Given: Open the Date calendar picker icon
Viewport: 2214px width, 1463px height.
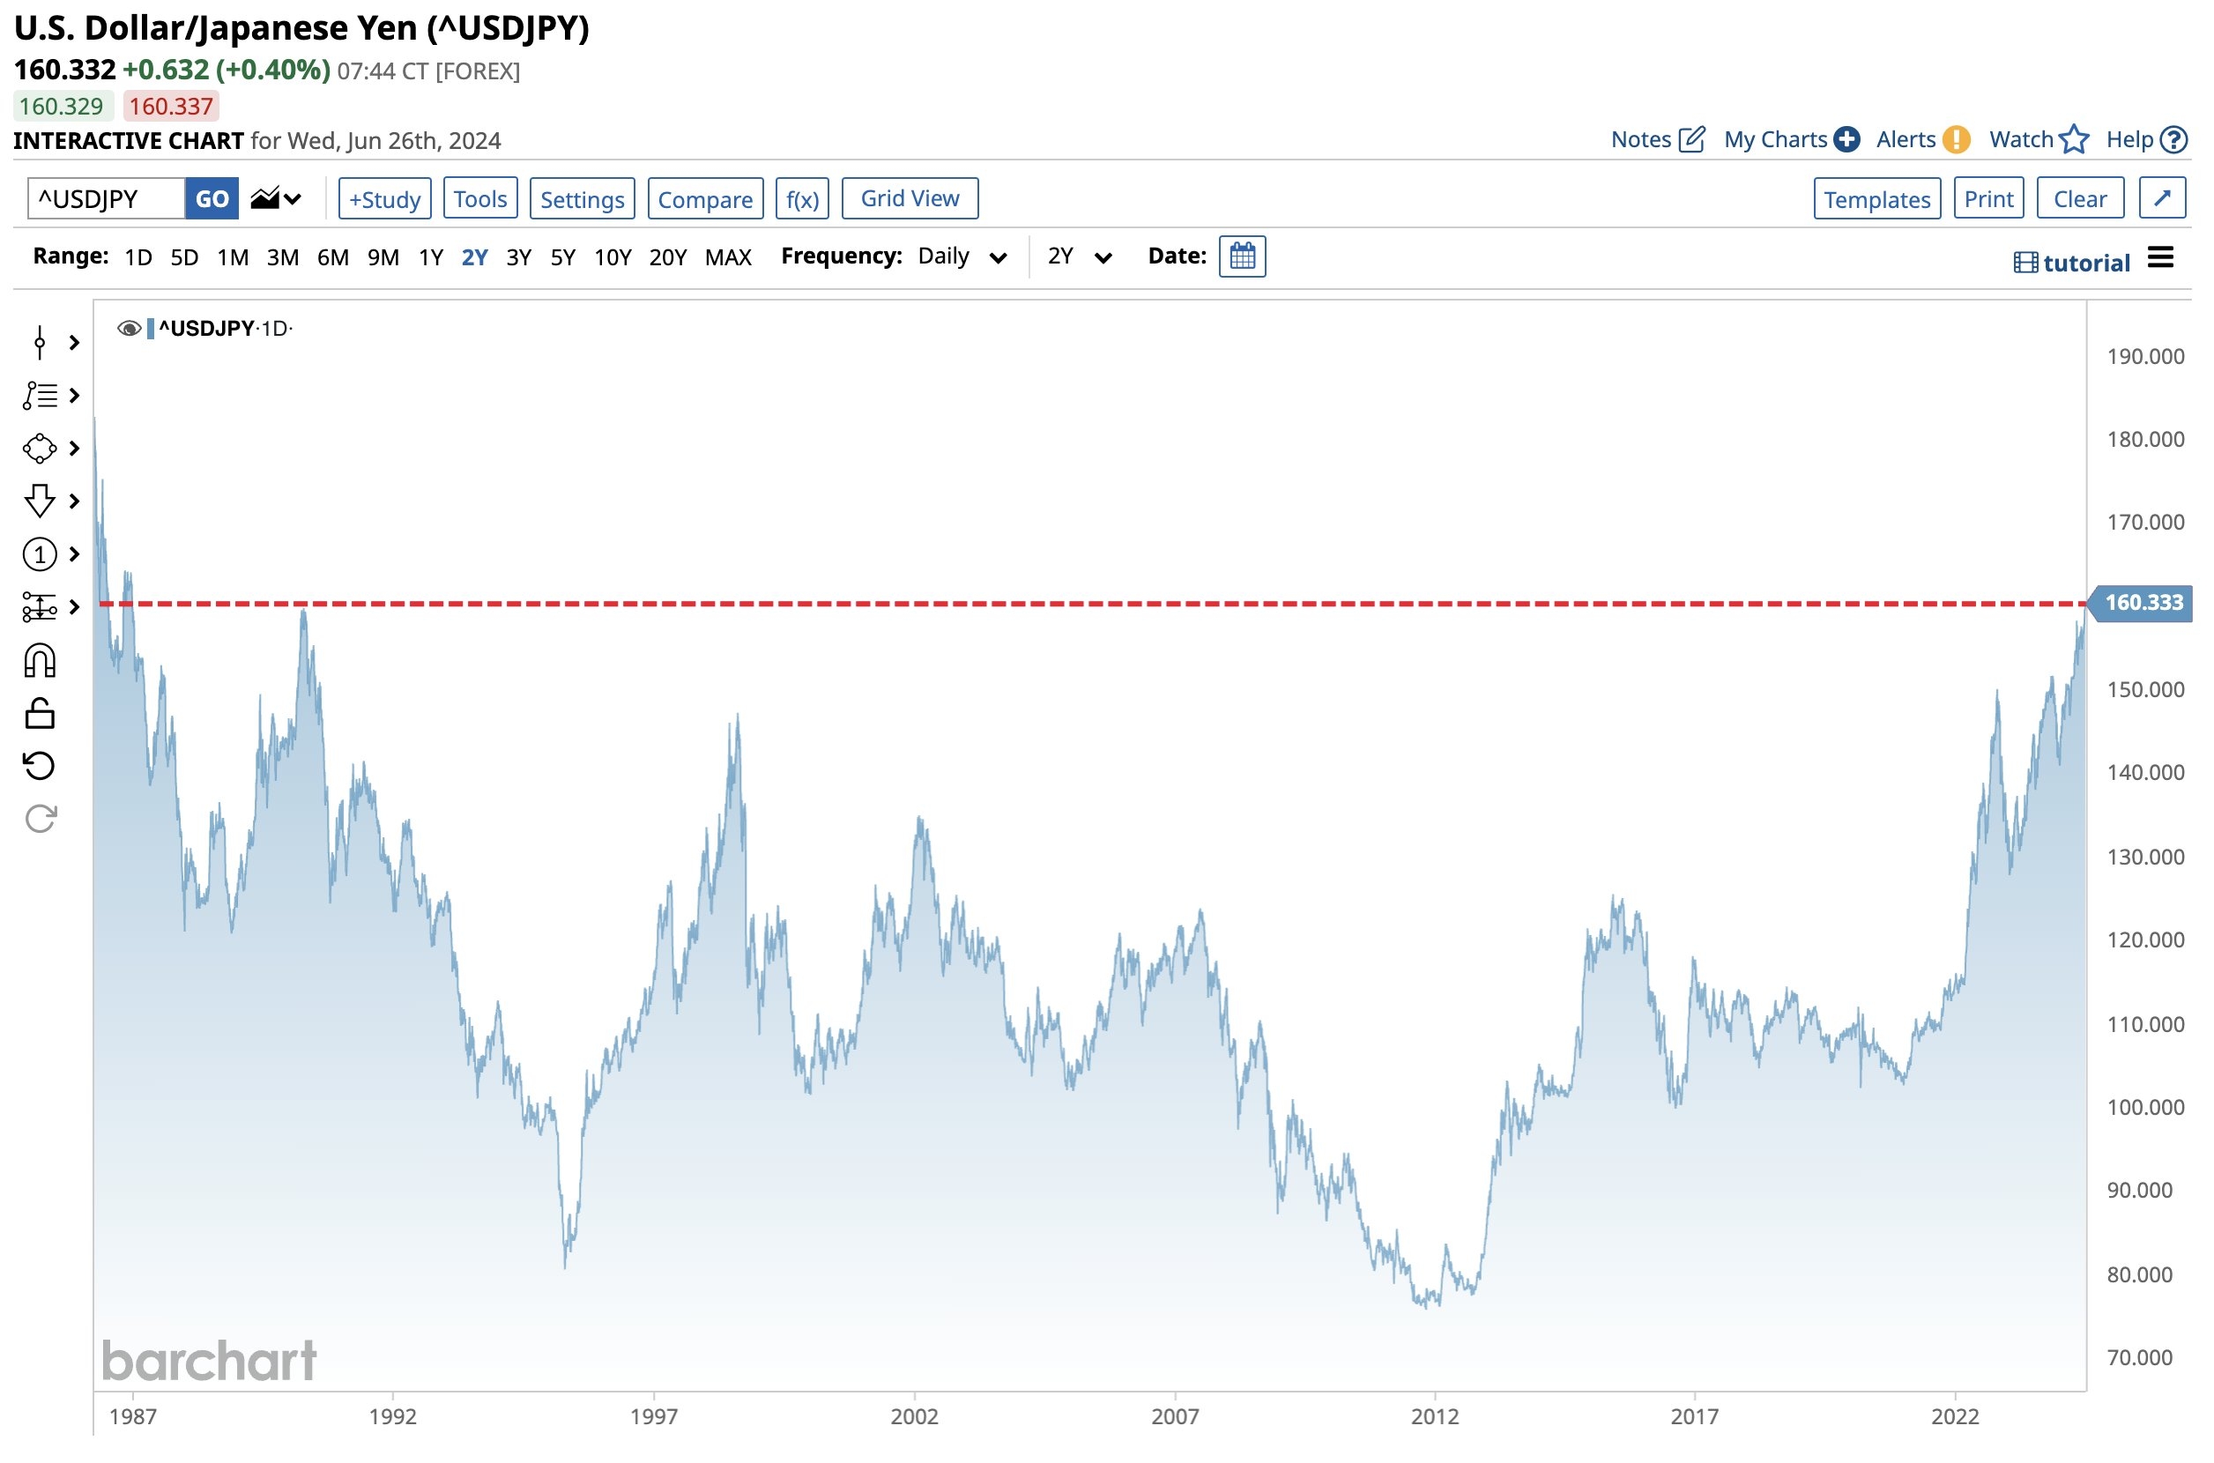Looking at the screenshot, I should (x=1242, y=256).
